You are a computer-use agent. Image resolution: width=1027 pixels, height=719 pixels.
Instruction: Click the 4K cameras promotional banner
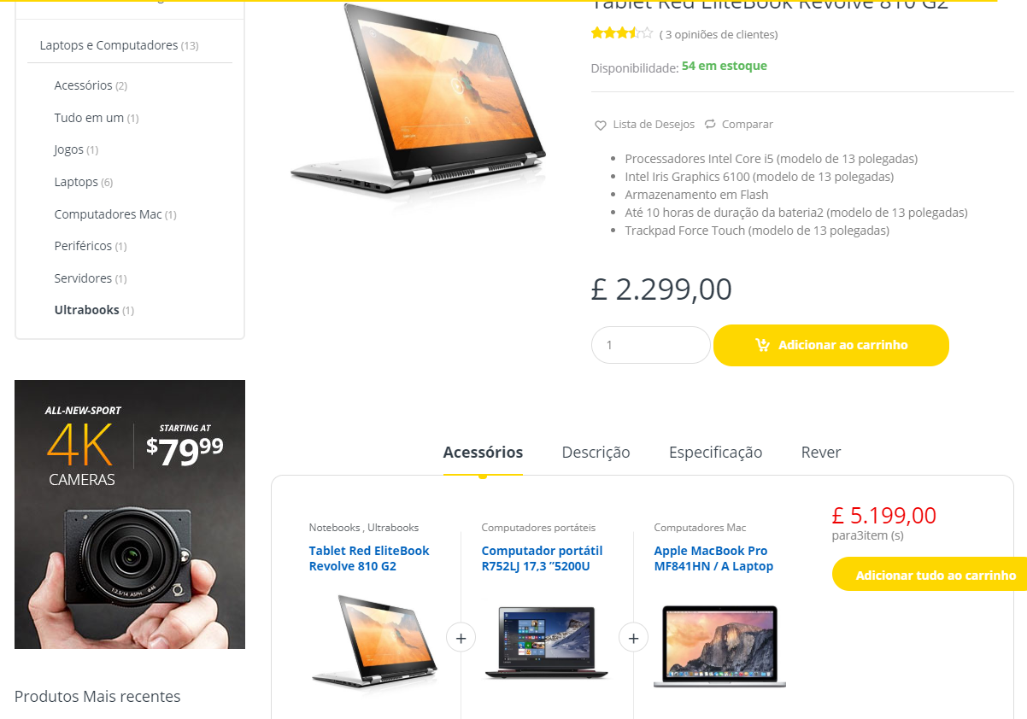coord(130,514)
